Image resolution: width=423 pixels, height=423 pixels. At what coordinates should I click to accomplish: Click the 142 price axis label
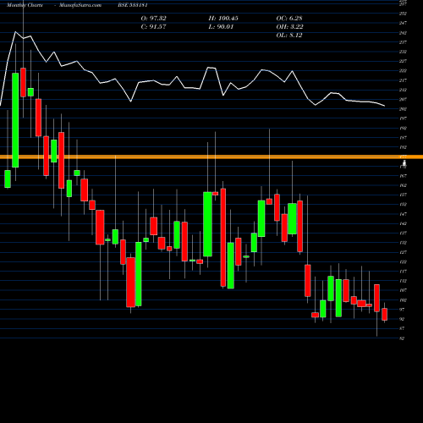coord(403,223)
